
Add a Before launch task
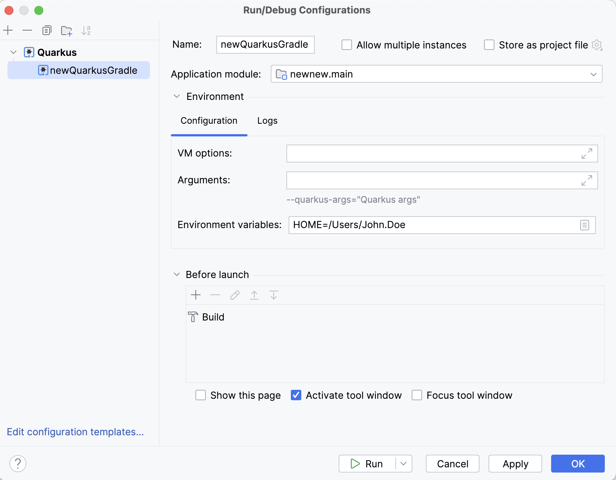tap(196, 295)
